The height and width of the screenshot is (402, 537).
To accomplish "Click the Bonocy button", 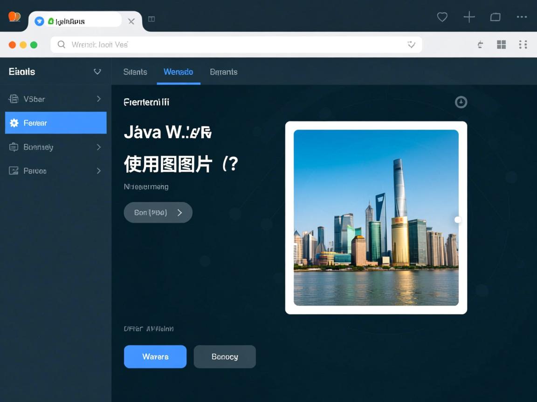I will 225,356.
